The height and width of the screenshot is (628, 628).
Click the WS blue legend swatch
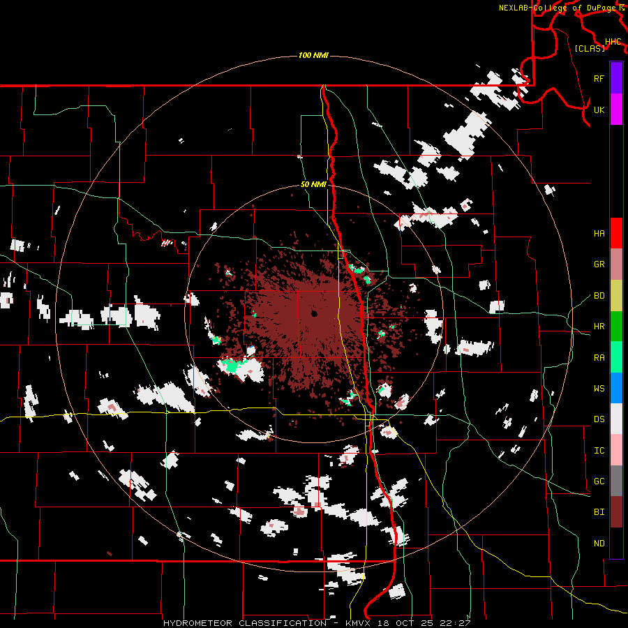[x=616, y=388]
